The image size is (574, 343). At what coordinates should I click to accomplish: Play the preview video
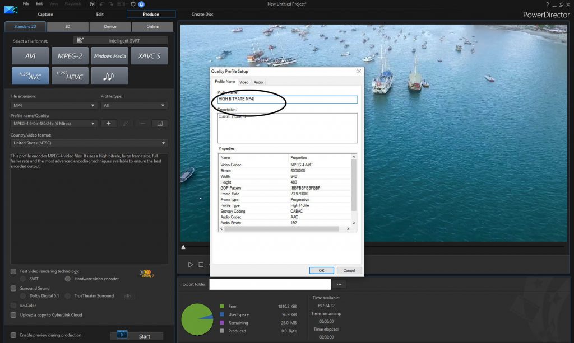pyautogui.click(x=191, y=265)
